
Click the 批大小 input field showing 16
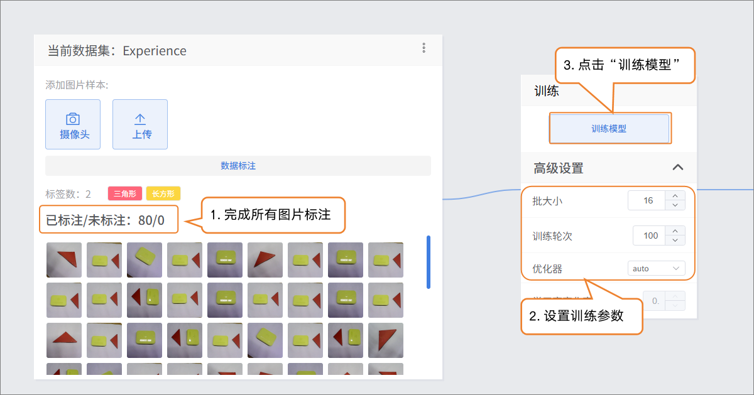click(647, 201)
